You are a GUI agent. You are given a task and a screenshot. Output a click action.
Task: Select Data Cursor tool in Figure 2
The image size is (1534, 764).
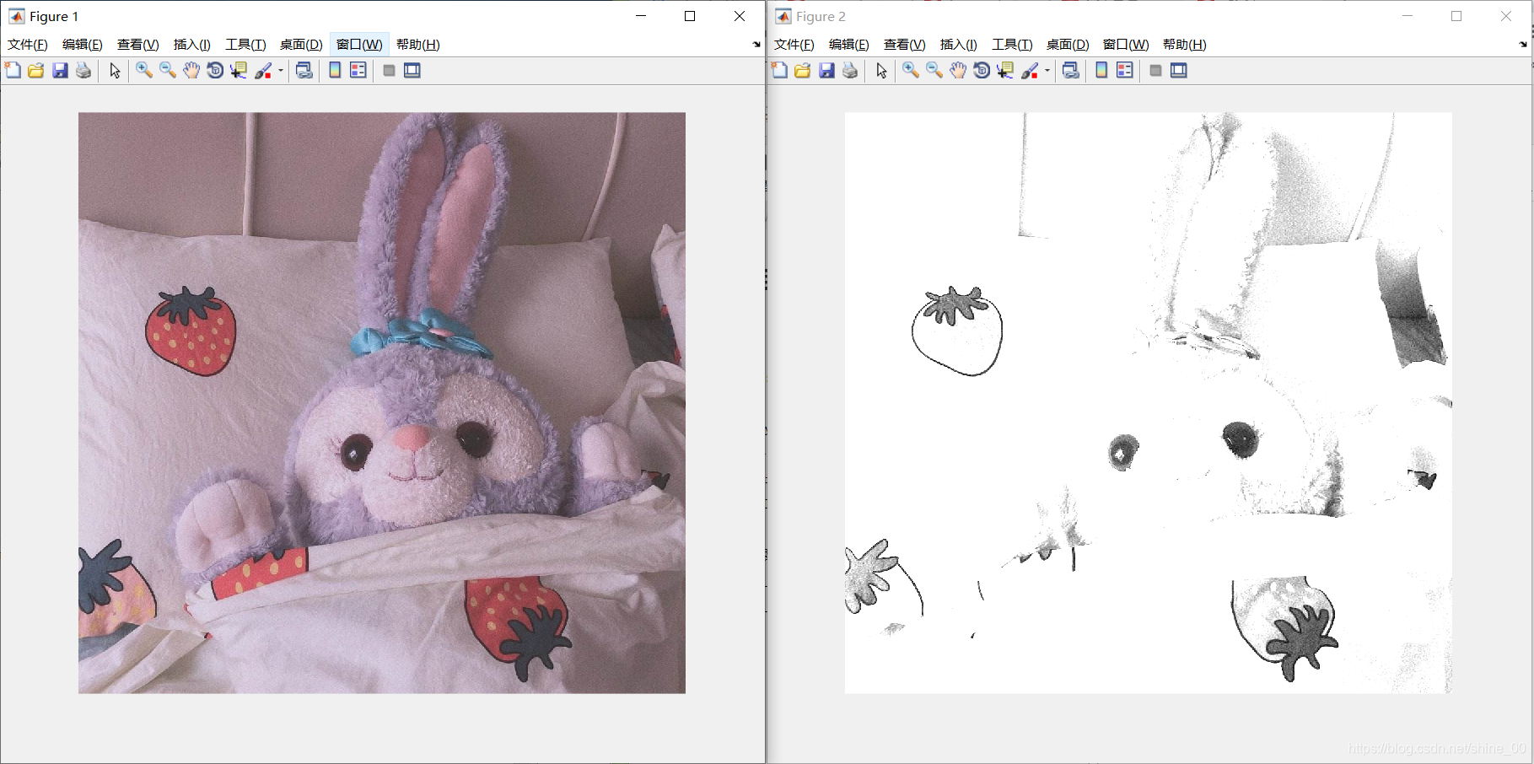pyautogui.click(x=1005, y=71)
